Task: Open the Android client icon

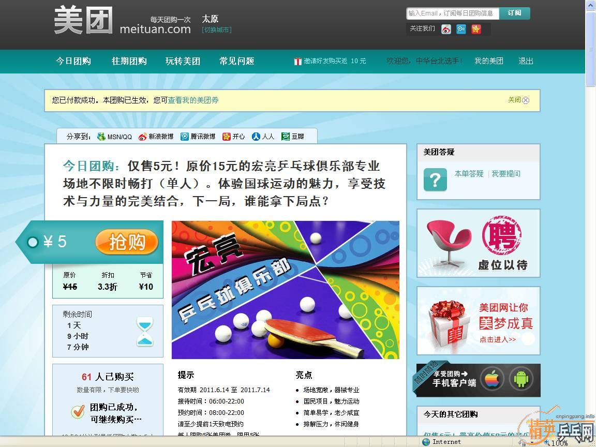Action: pos(521,379)
